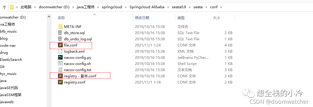Click the sidebar scrollbar up arrow
This screenshot has height=107, width=313.
[49, 17]
